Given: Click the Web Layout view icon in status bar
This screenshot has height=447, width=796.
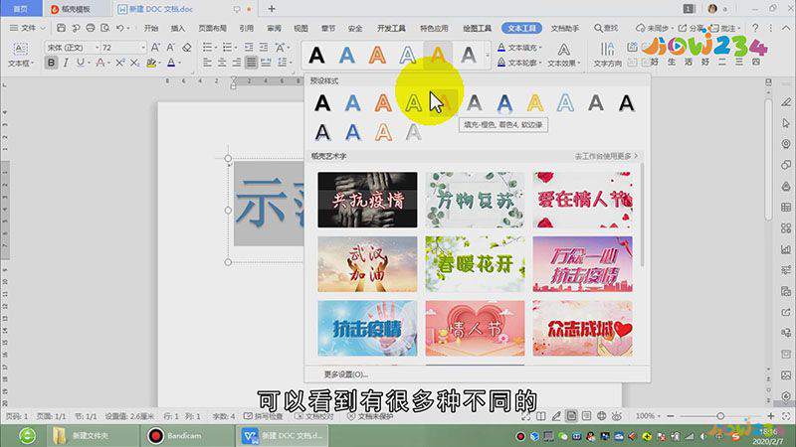Looking at the screenshot, I should tap(602, 416).
